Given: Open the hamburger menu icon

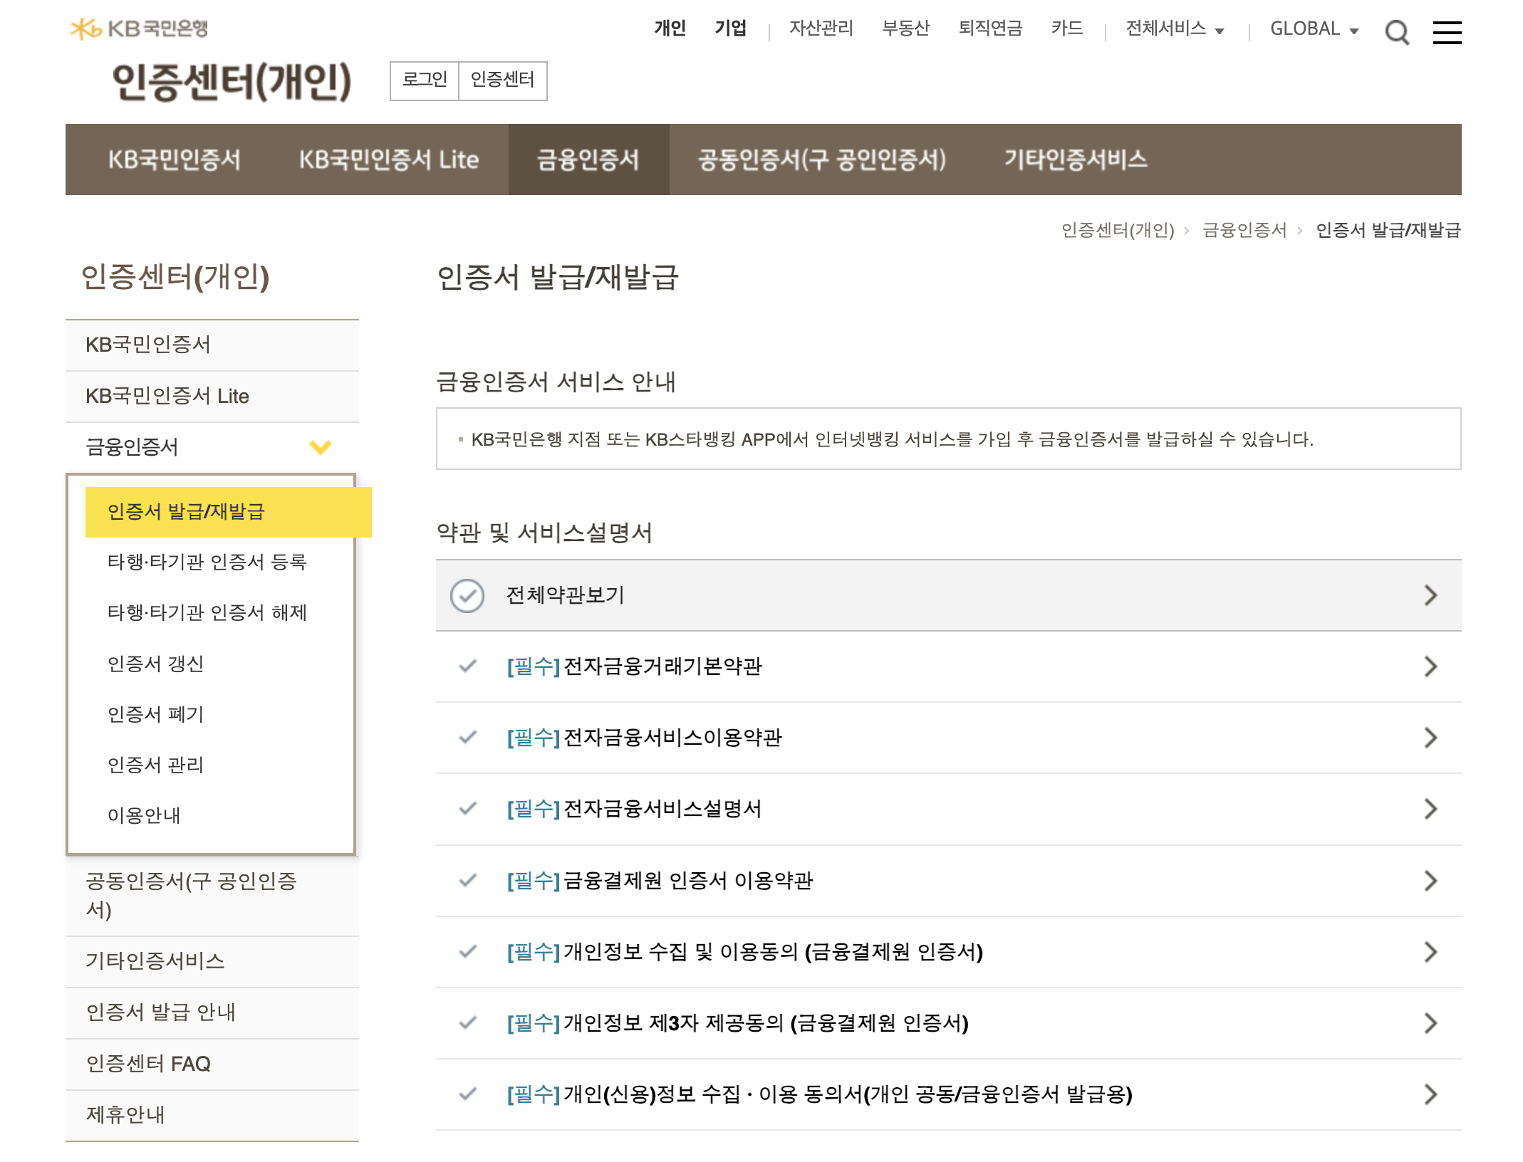Looking at the screenshot, I should [1447, 32].
